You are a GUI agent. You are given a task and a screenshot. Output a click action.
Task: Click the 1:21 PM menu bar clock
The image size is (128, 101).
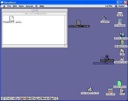pyautogui.click(x=108, y=6)
